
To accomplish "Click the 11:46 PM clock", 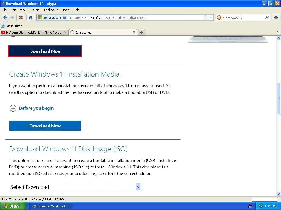I will 271,206.
